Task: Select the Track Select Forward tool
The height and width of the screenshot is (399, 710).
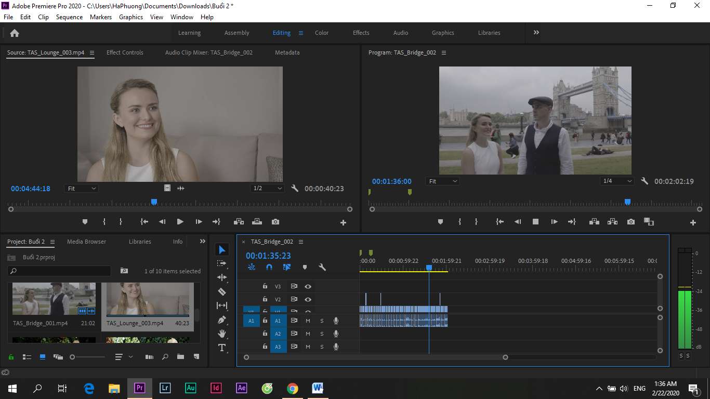Action: (x=222, y=263)
